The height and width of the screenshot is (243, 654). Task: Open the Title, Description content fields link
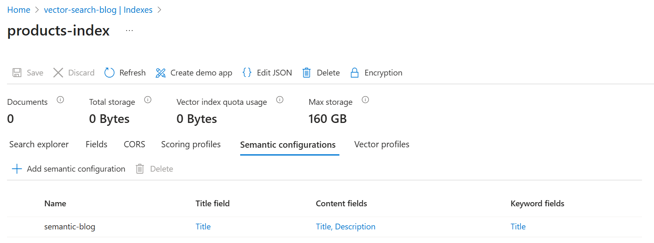(x=346, y=226)
